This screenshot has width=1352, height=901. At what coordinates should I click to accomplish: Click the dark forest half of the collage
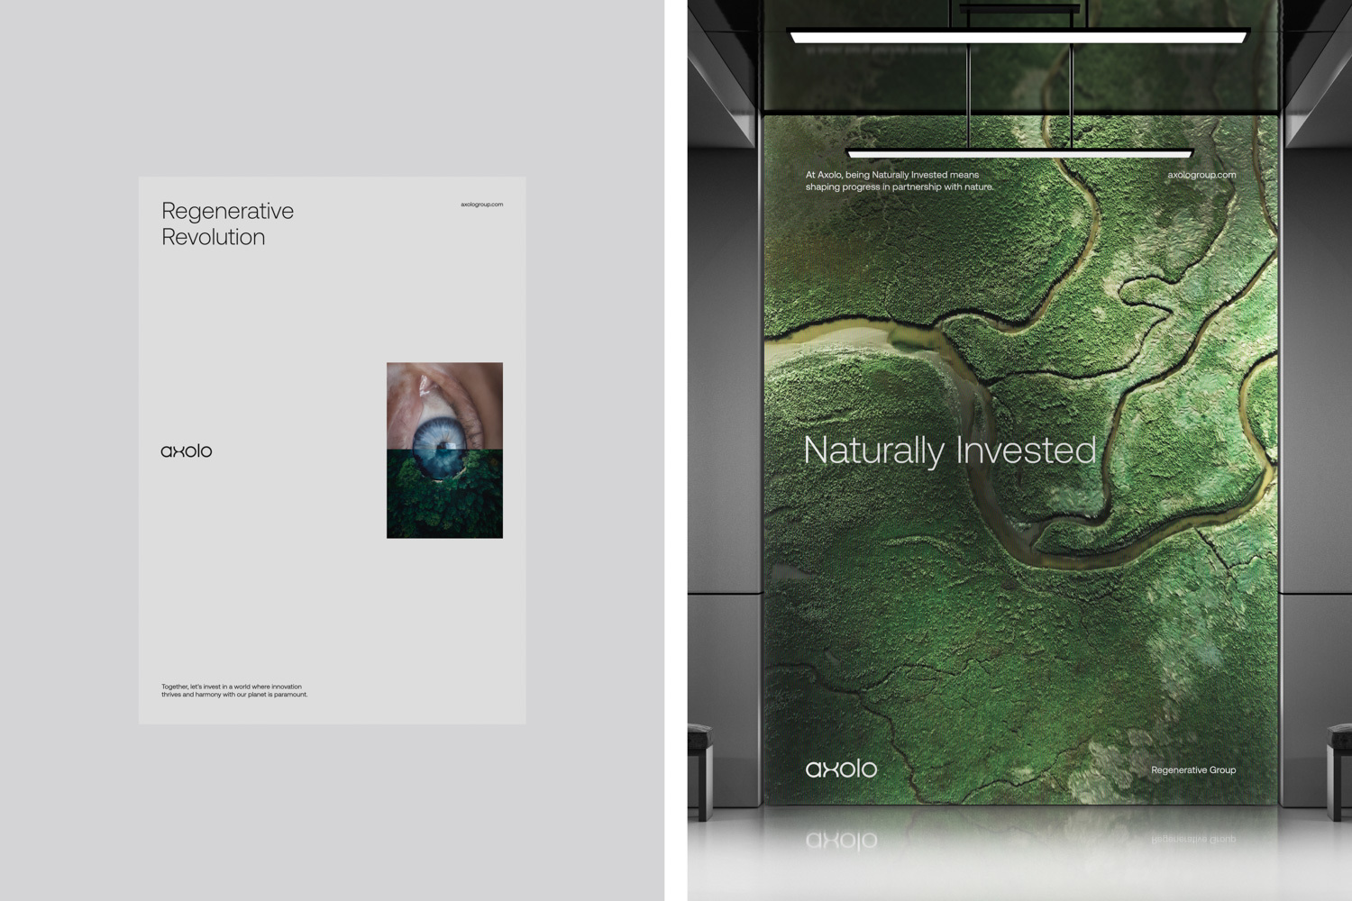click(444, 505)
